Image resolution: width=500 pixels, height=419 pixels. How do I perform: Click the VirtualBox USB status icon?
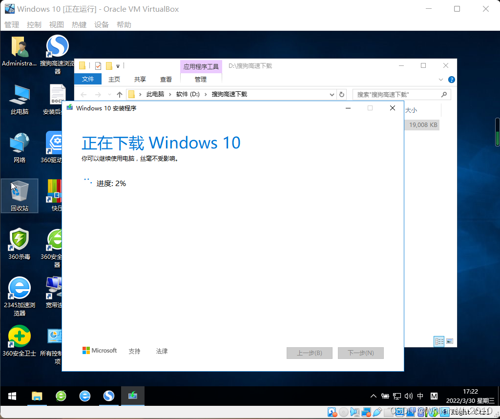tap(377, 412)
